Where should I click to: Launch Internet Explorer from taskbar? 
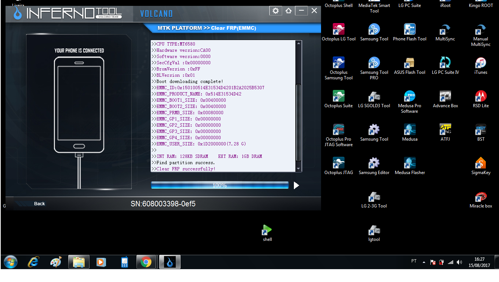pos(33,262)
